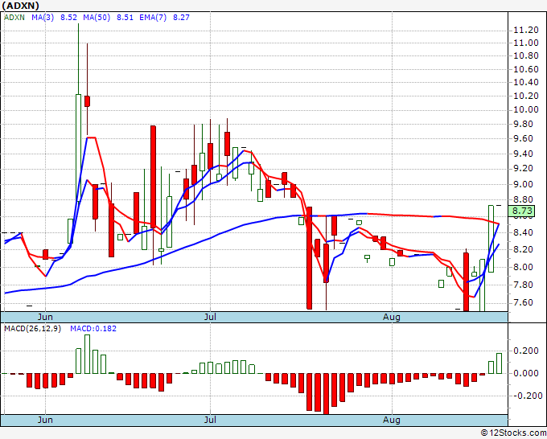Click the 9.80 price axis label

[x=524, y=124]
